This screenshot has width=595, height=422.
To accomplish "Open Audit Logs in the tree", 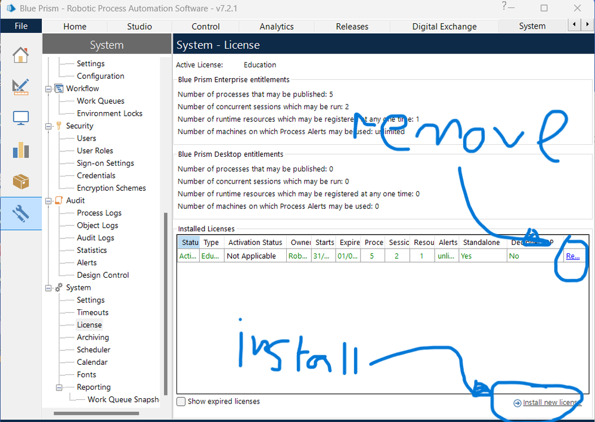I will click(95, 238).
